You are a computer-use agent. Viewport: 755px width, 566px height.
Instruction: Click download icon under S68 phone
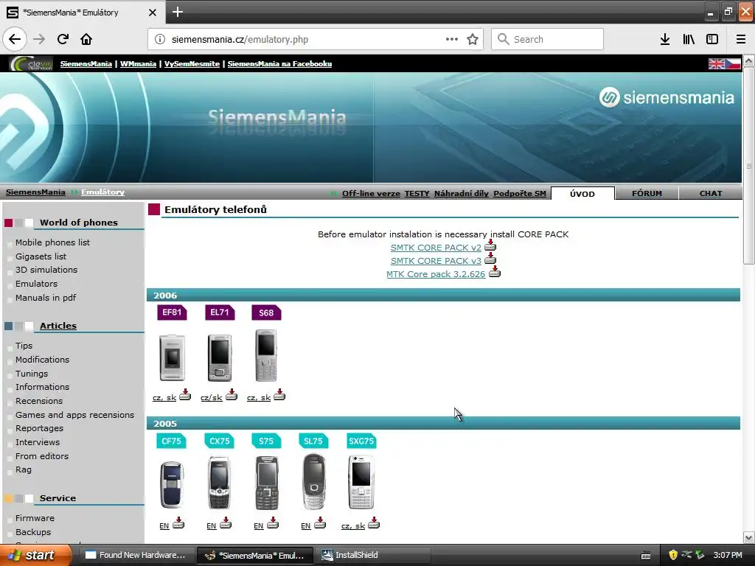pyautogui.click(x=279, y=395)
